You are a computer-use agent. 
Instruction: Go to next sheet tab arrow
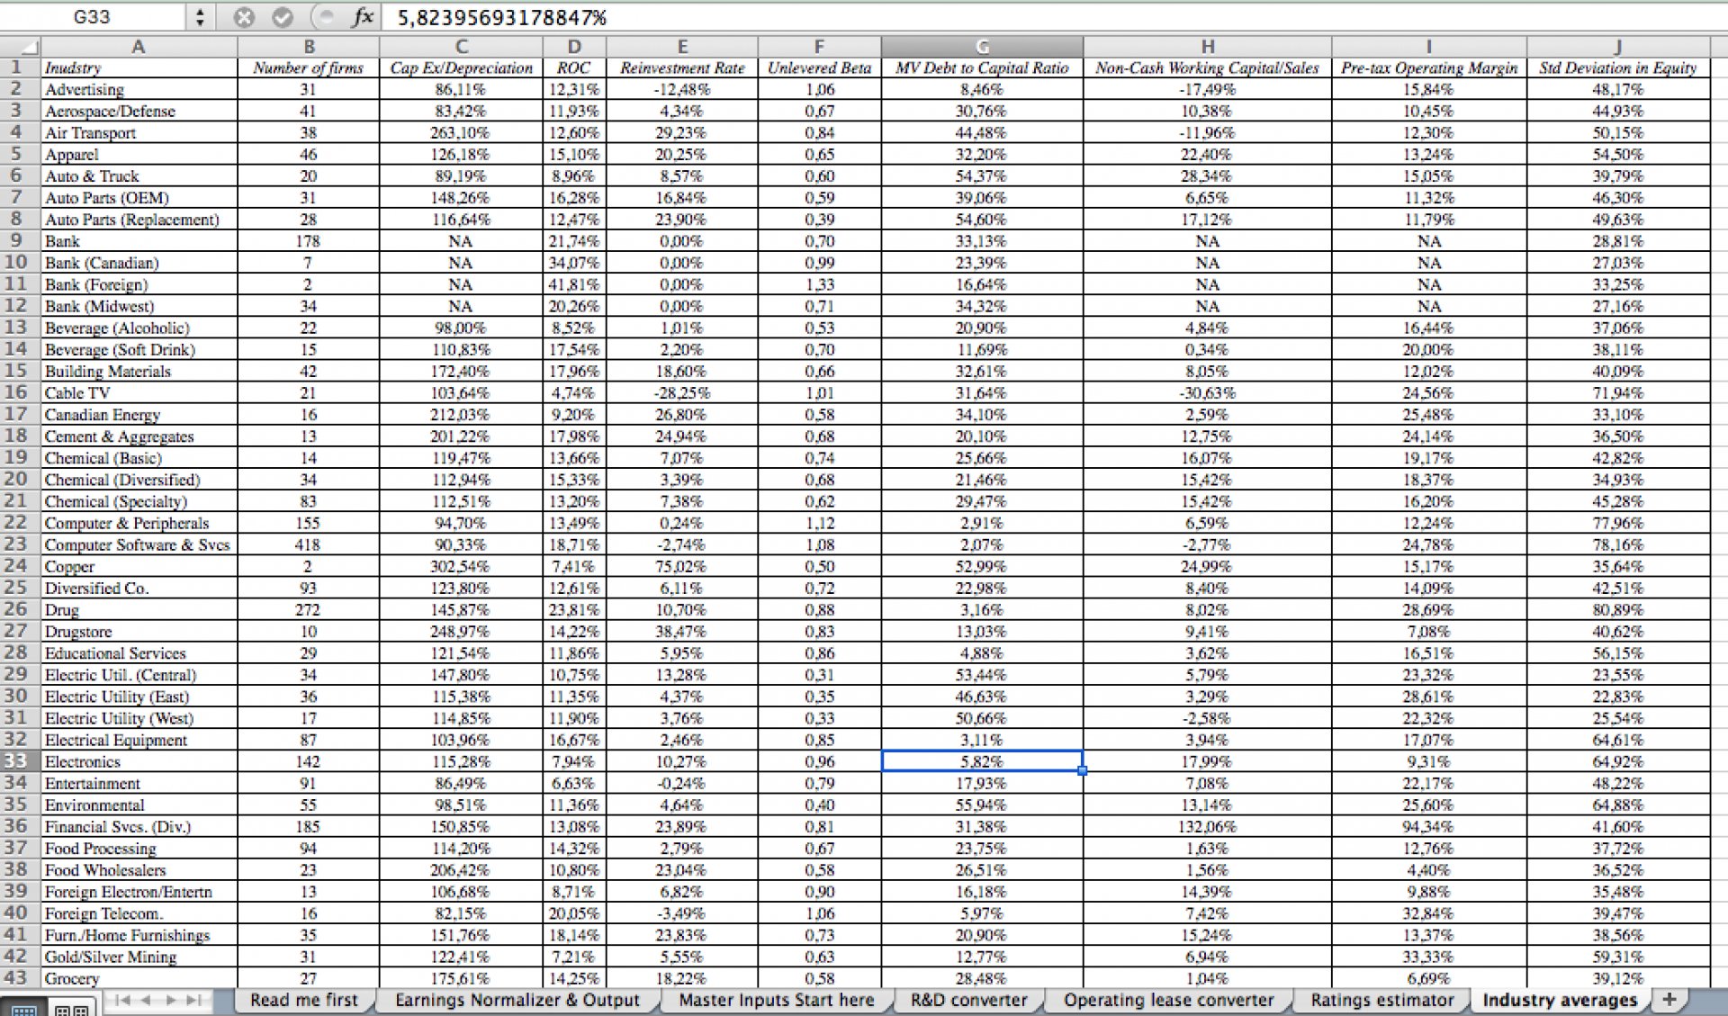[170, 1000]
